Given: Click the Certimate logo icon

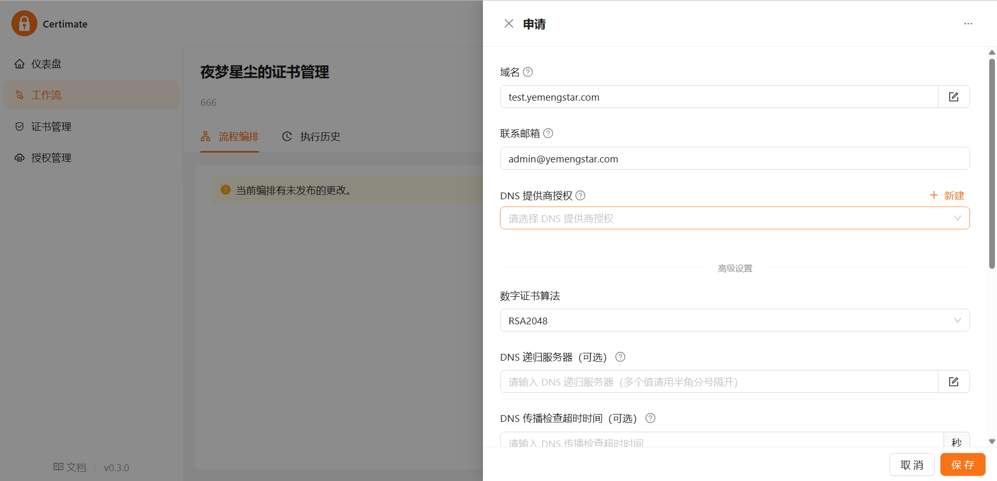Looking at the screenshot, I should pyautogui.click(x=24, y=24).
